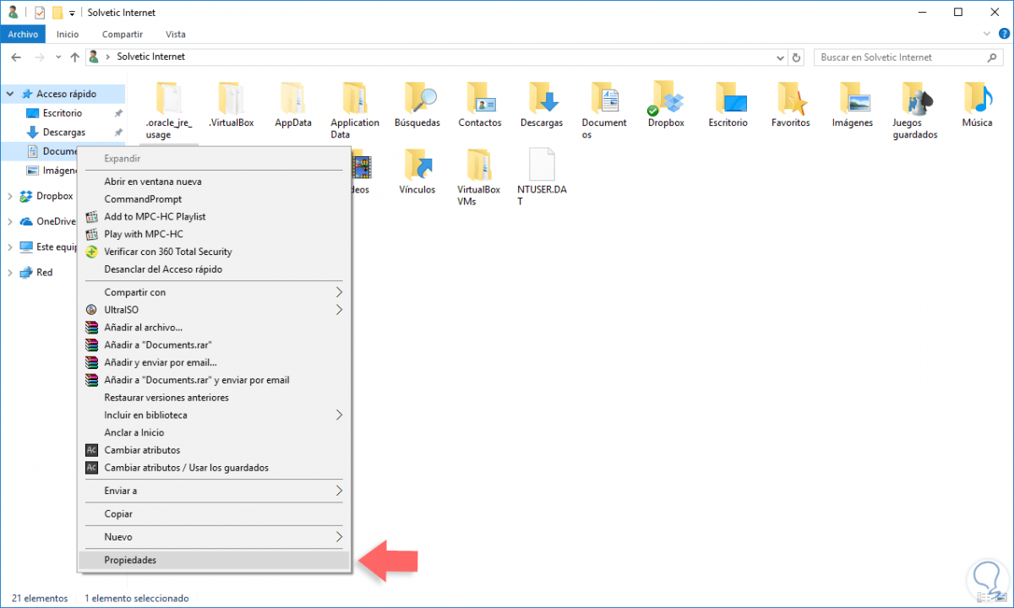Open the .VirtualBox folder

231,105
